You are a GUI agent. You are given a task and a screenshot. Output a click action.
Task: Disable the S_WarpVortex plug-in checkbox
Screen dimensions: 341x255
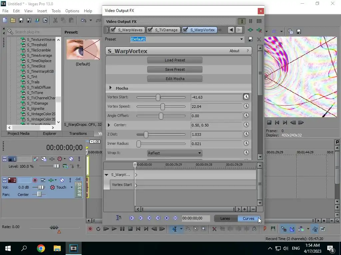coord(185,30)
